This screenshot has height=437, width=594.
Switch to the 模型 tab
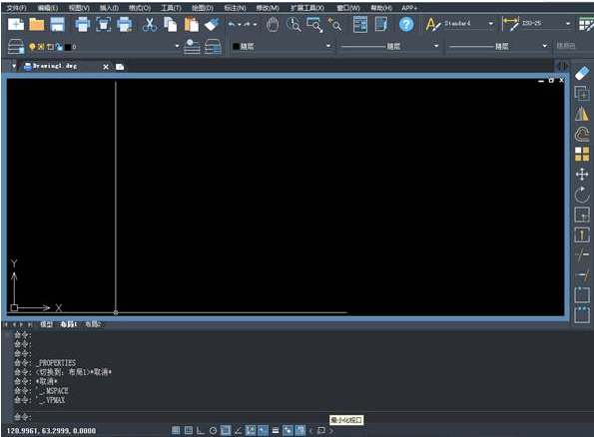point(46,324)
